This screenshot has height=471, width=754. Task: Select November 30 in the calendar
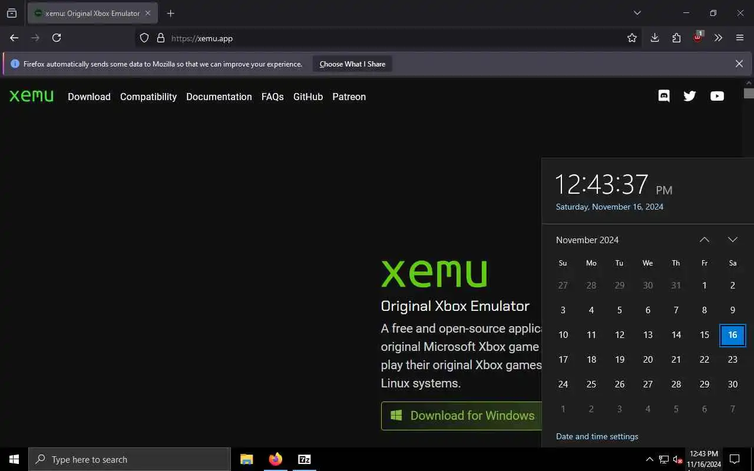(733, 384)
